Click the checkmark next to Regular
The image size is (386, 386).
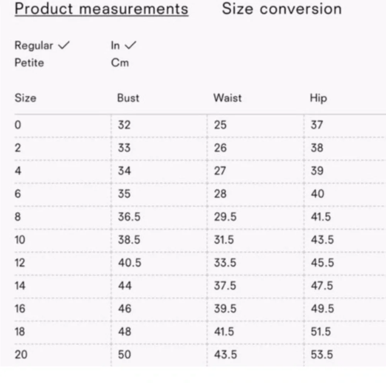[64, 46]
